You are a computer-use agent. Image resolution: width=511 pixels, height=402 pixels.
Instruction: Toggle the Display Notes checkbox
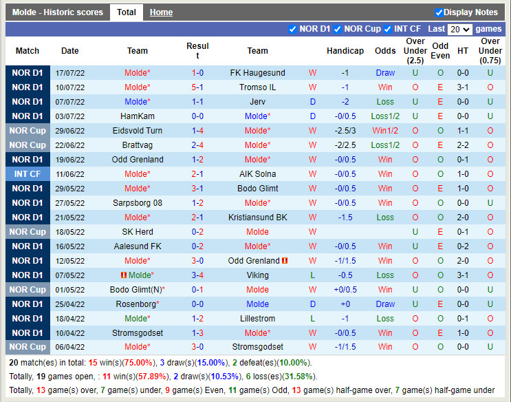point(439,12)
